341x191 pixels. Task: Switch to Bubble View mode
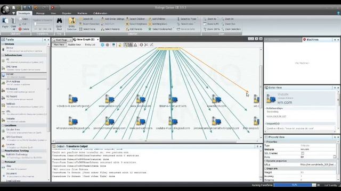click(75, 45)
